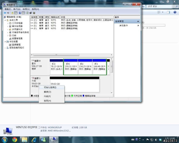Click the 磁碟 0 disk label box
179x143 pixels.
[x=40, y=67]
